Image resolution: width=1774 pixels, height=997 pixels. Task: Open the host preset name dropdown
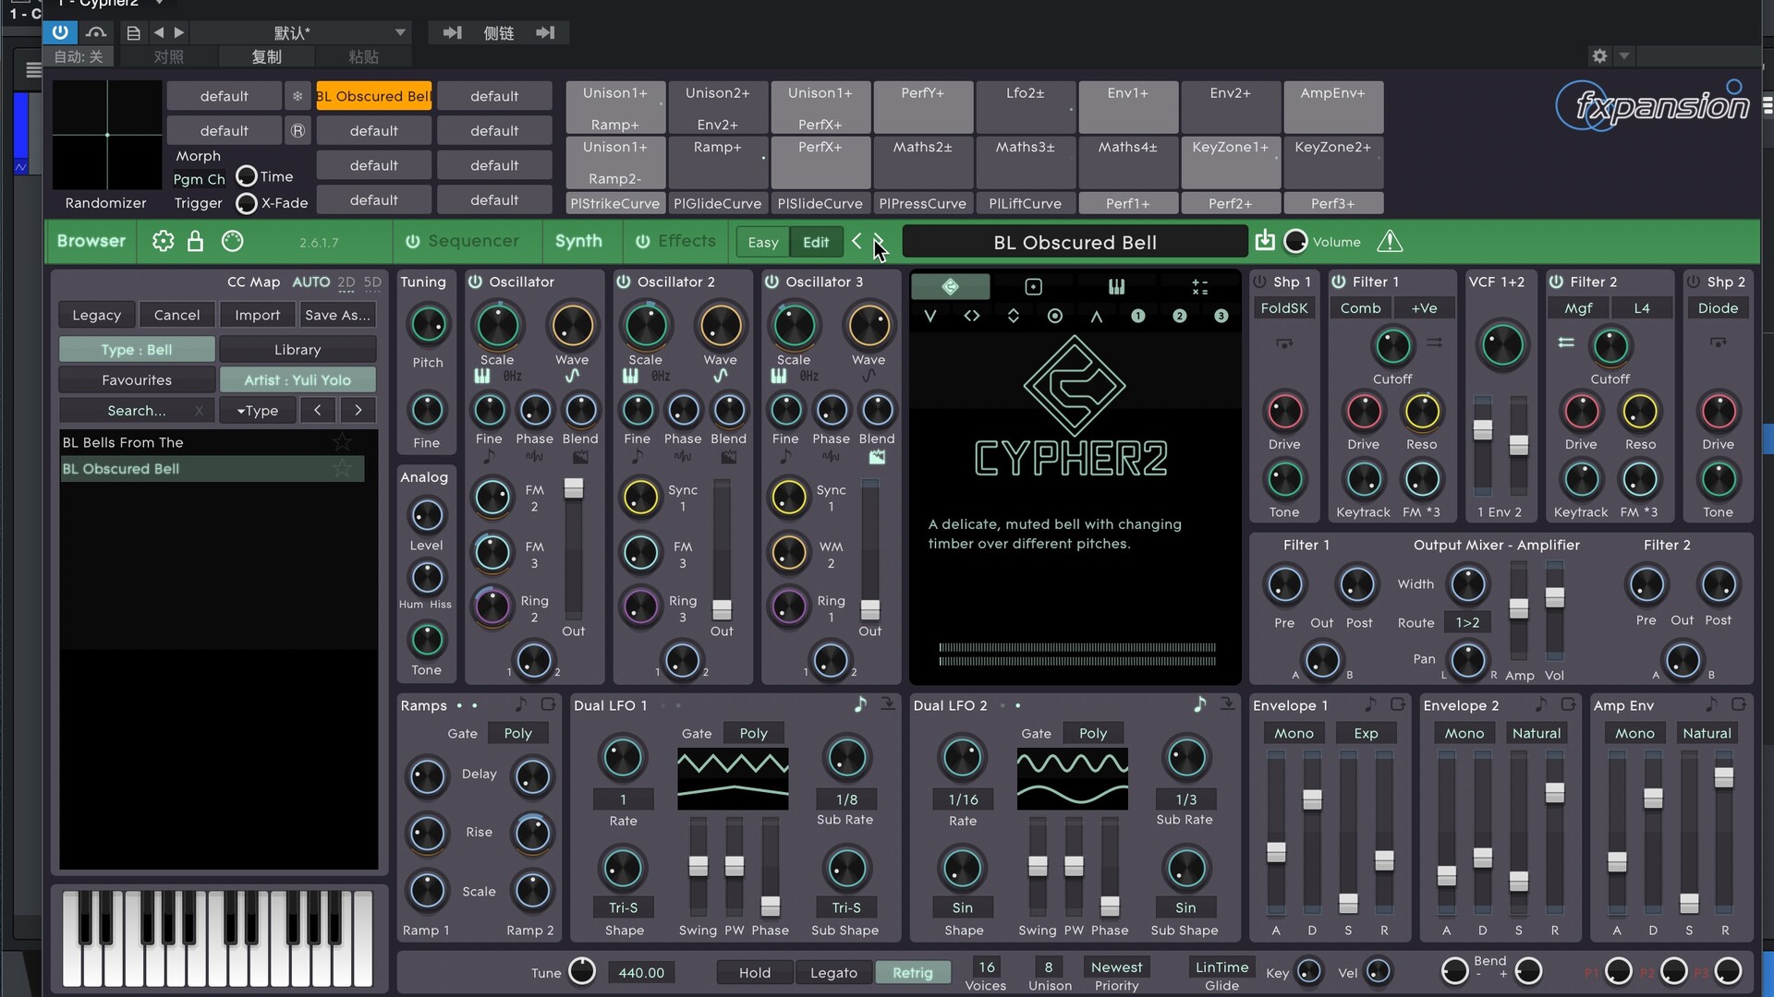tap(299, 33)
